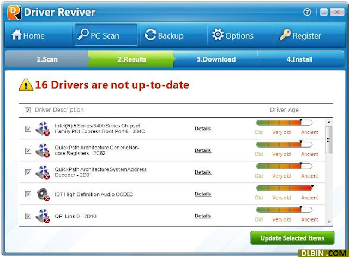Open the help question mark icon
Screen dimensions: 349x257
307,12
